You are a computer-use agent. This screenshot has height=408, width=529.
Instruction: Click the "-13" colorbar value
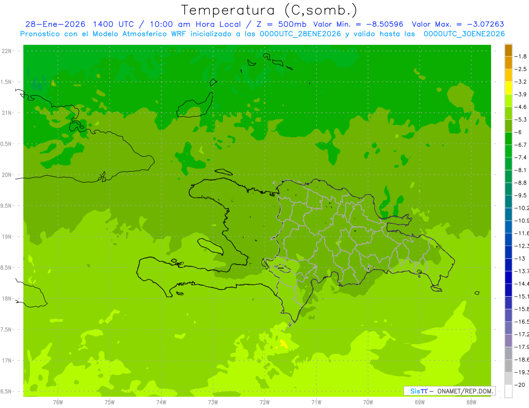click(520, 258)
